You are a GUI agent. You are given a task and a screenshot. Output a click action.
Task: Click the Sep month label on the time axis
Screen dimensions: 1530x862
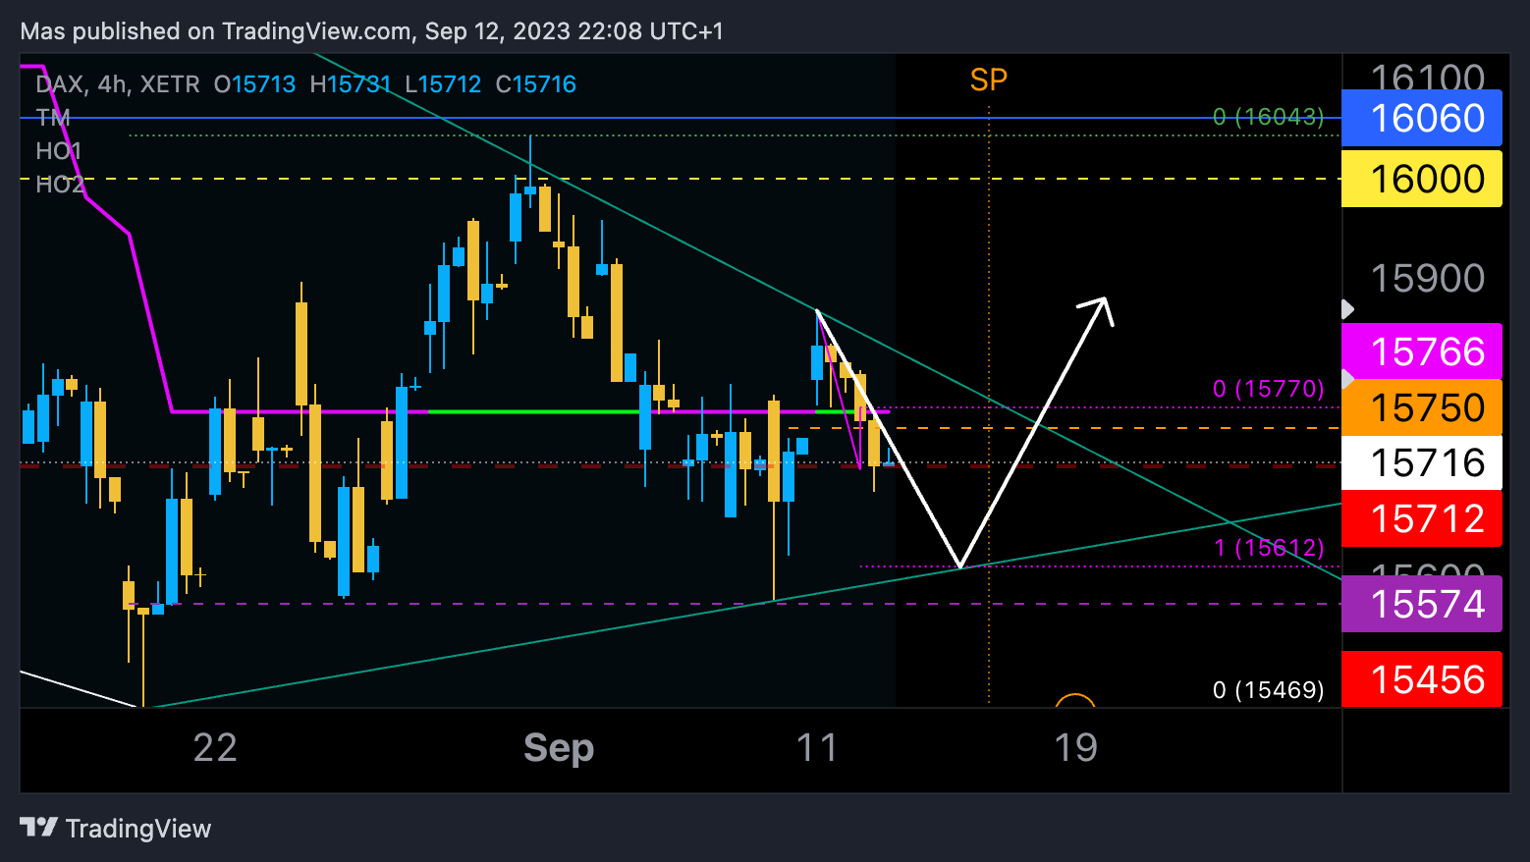click(x=559, y=748)
